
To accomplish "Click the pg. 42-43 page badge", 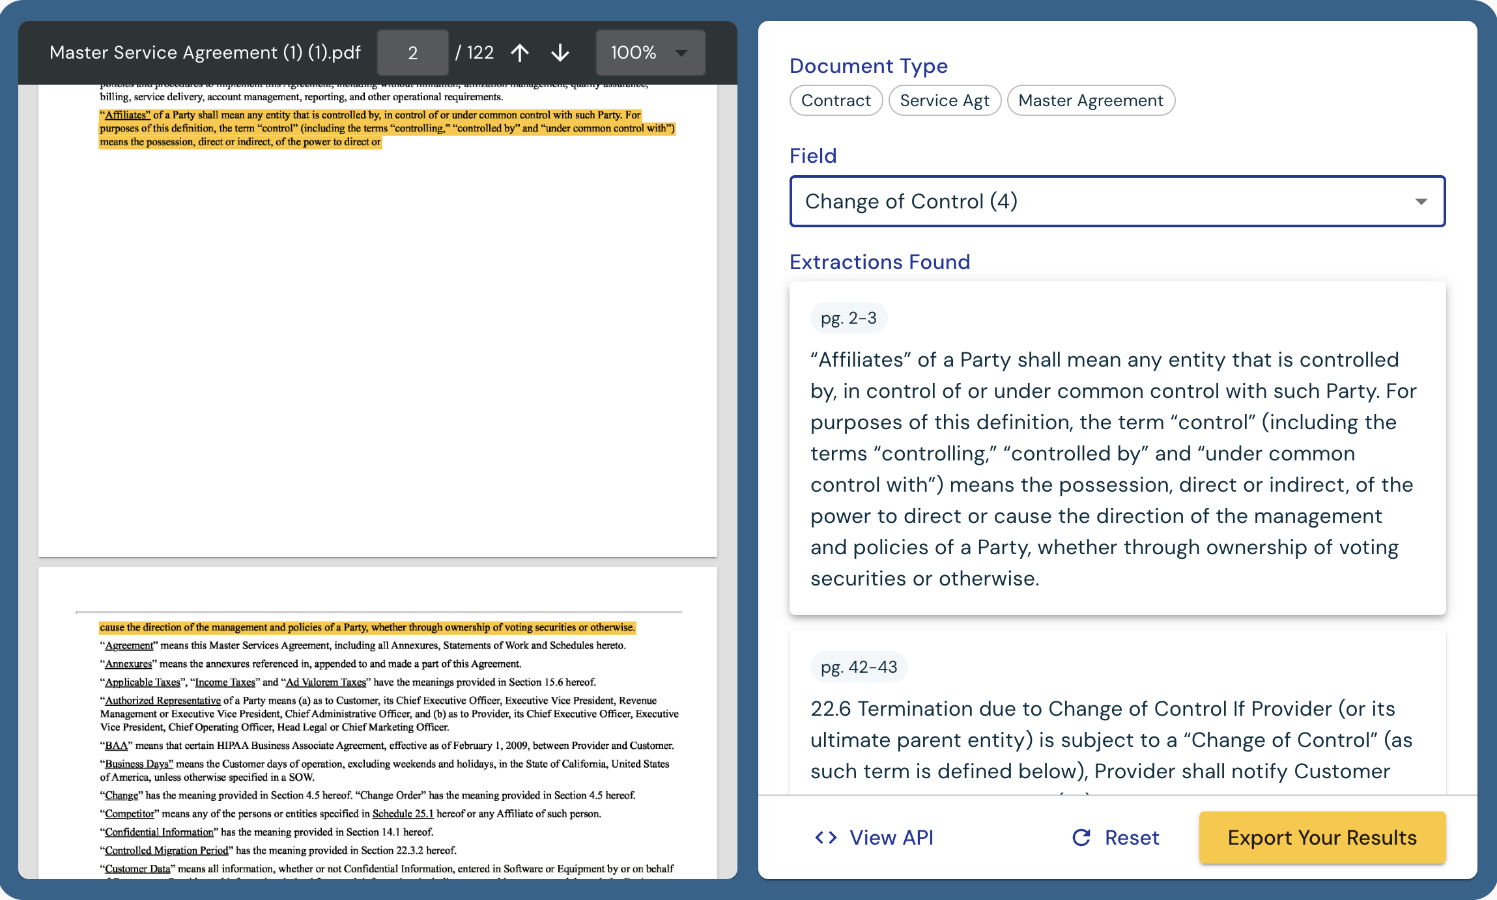I will (859, 668).
